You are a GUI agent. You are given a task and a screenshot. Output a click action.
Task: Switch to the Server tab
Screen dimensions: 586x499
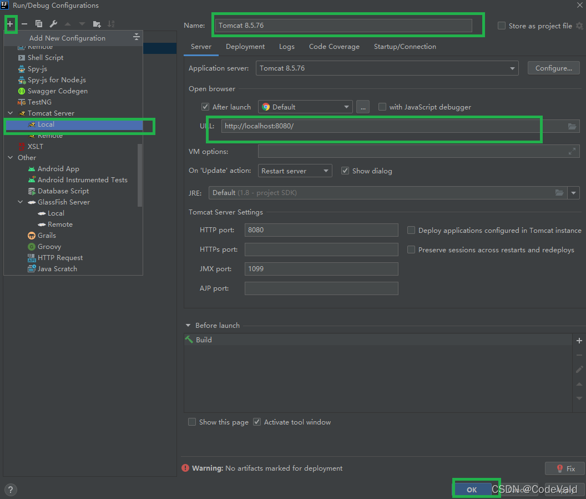[x=201, y=47]
